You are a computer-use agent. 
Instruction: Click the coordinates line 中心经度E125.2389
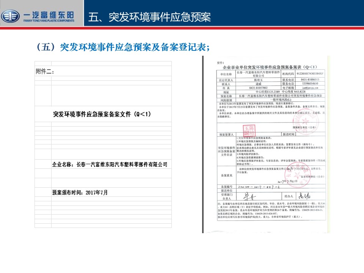(x=281, y=92)
